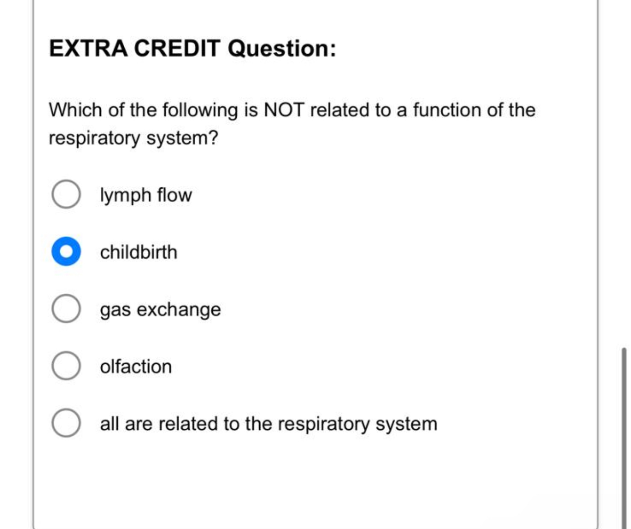The width and height of the screenshot is (631, 529).
Task: Click the 'all are related' answer text
Action: tap(268, 423)
